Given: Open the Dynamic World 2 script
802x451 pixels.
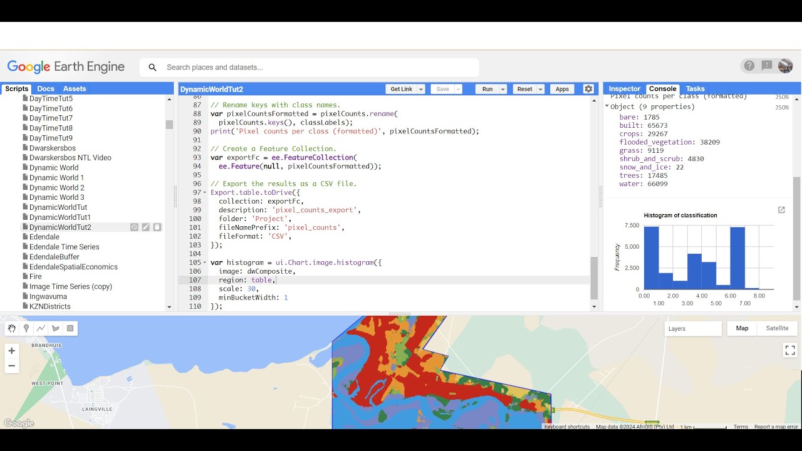Looking at the screenshot, I should tap(56, 187).
